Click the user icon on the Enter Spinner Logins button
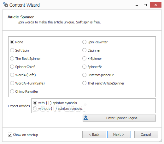 point(85,118)
